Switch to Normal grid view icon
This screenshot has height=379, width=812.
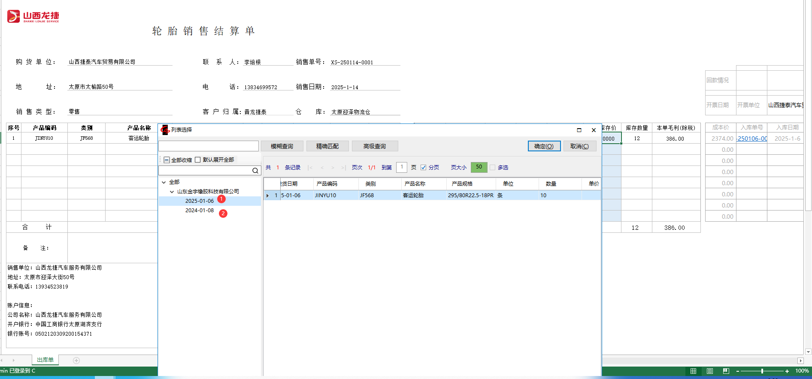(x=693, y=371)
